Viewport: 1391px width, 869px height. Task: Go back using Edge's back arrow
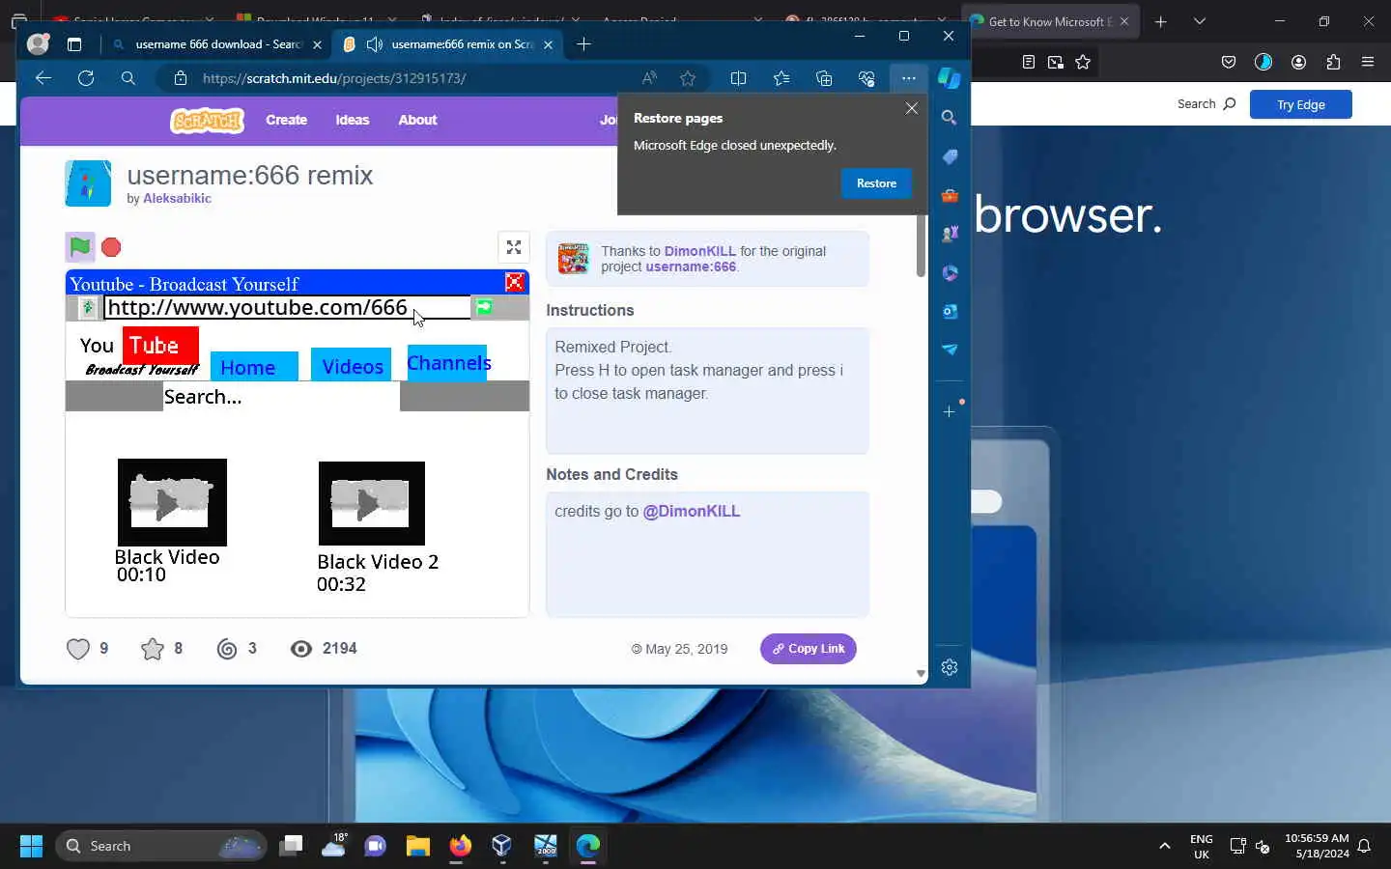(x=43, y=78)
